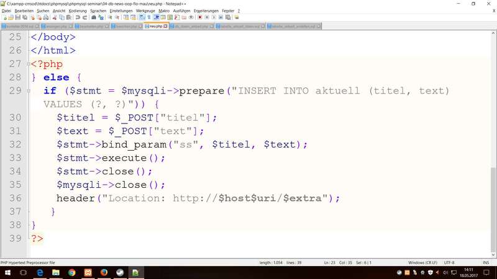Open the user-defined language icon
Image resolution: width=497 pixels, height=279 pixels.
tap(163, 17)
